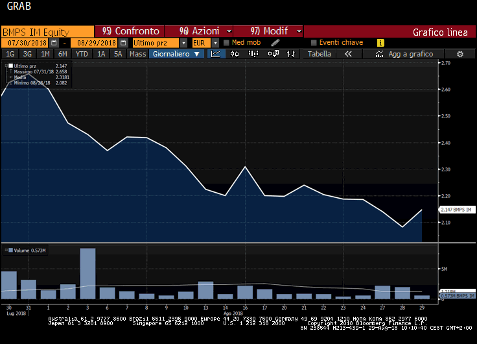
Task: Open chart settings gear icon
Action: 460,54
